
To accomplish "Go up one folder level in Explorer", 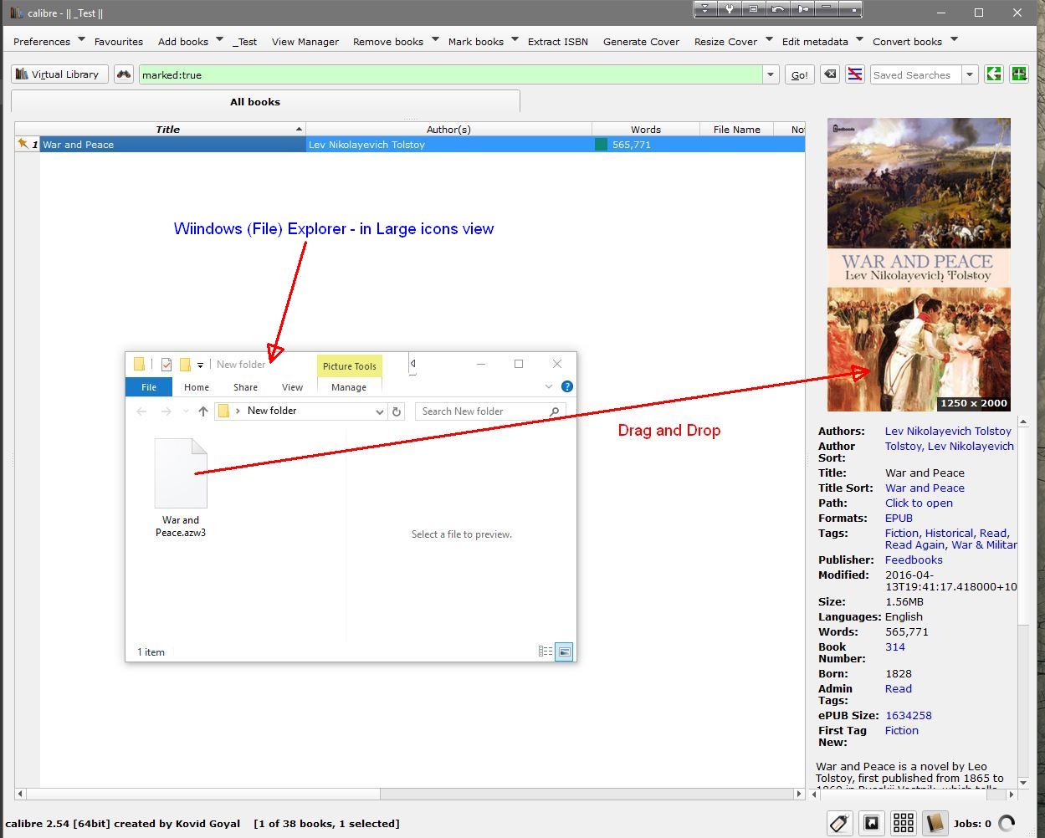I will (x=202, y=411).
